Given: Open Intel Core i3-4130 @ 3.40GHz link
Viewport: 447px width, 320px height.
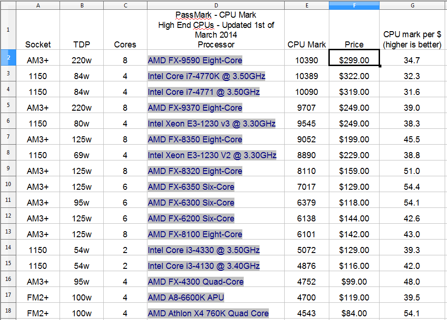Looking at the screenshot, I should point(204,266).
